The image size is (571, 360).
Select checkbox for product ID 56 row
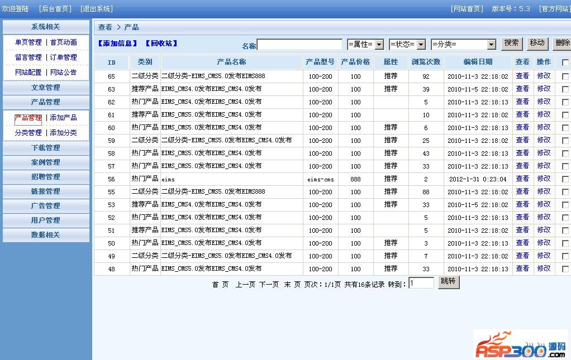tap(565, 179)
